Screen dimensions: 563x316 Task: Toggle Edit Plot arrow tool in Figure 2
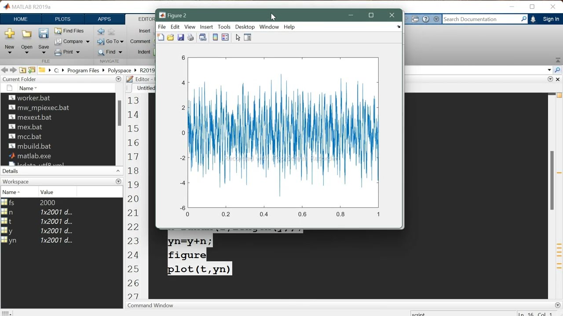[x=238, y=38]
